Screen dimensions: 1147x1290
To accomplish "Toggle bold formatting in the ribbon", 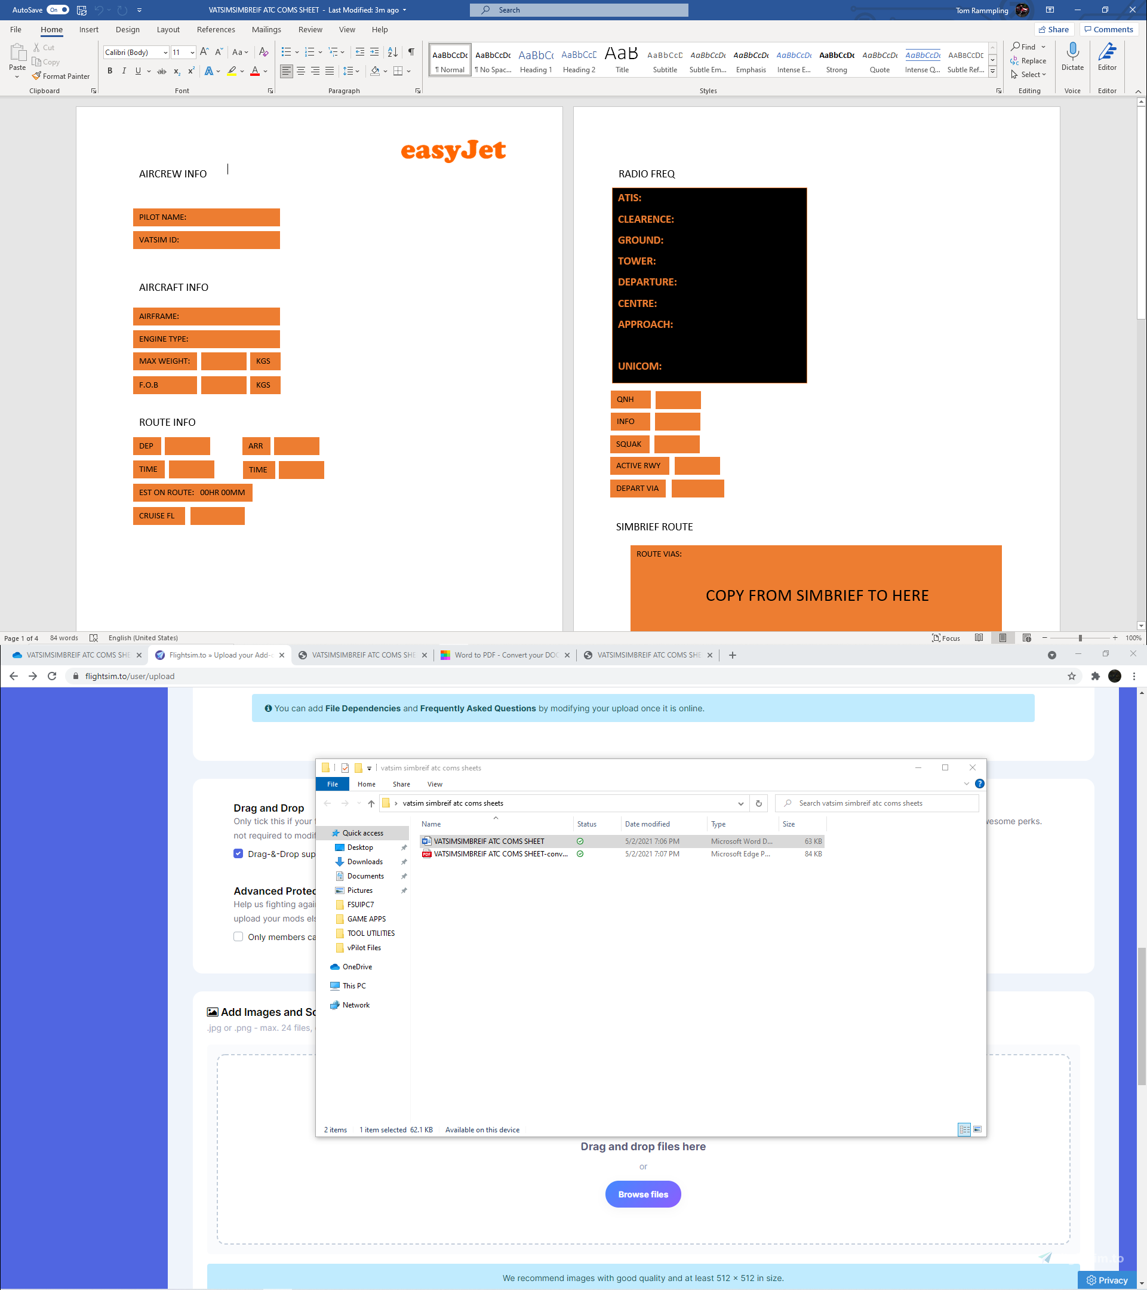I will point(110,70).
